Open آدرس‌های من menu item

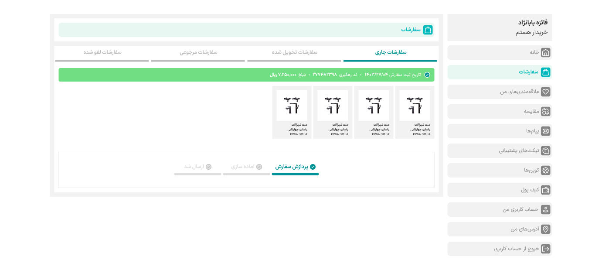500,229
